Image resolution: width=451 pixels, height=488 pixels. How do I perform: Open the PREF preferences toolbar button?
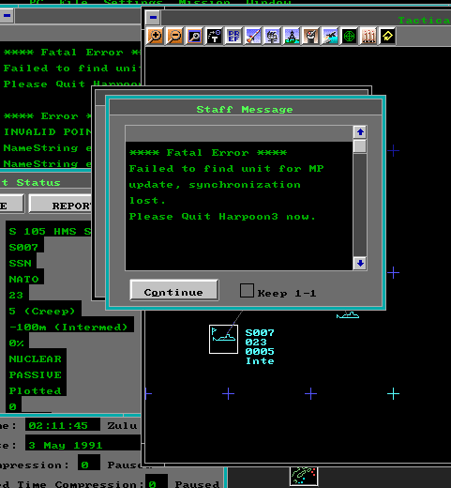click(233, 36)
